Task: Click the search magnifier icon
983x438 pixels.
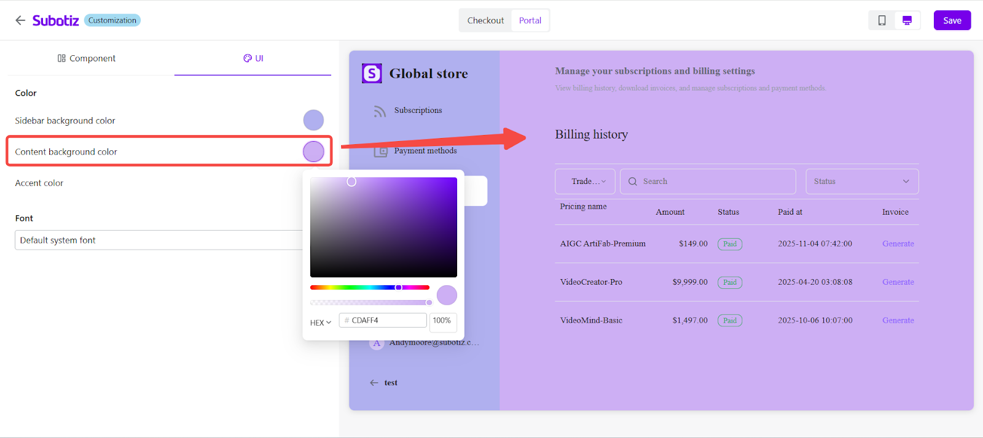Action: (x=632, y=182)
